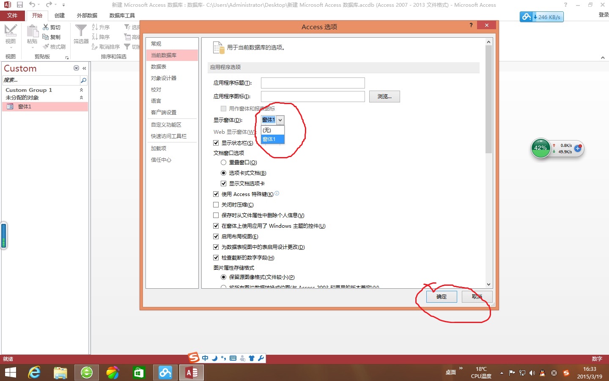Viewport: 609px width, 381px height.
Task: Toggle the 显示状态栏 checkbox
Action: click(x=216, y=143)
